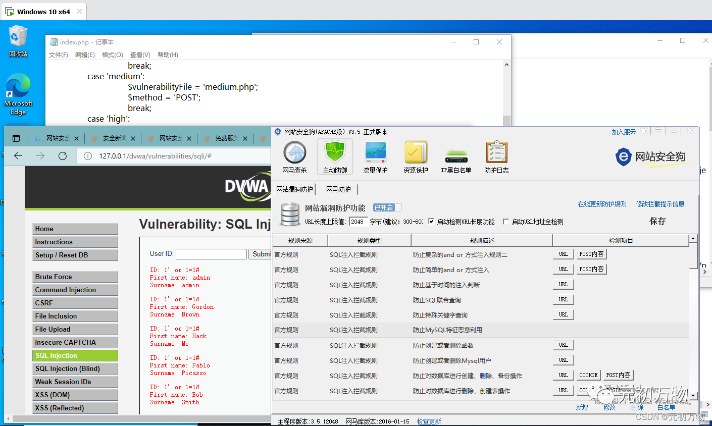Switch to the 网马防护 tab
Image resolution: width=712 pixels, height=426 pixels.
338,189
